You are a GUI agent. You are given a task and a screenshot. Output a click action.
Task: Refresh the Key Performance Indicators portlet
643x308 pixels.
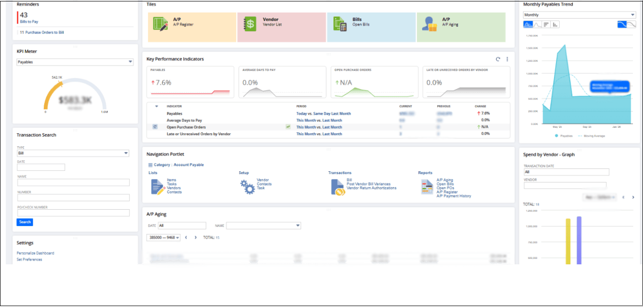[498, 59]
